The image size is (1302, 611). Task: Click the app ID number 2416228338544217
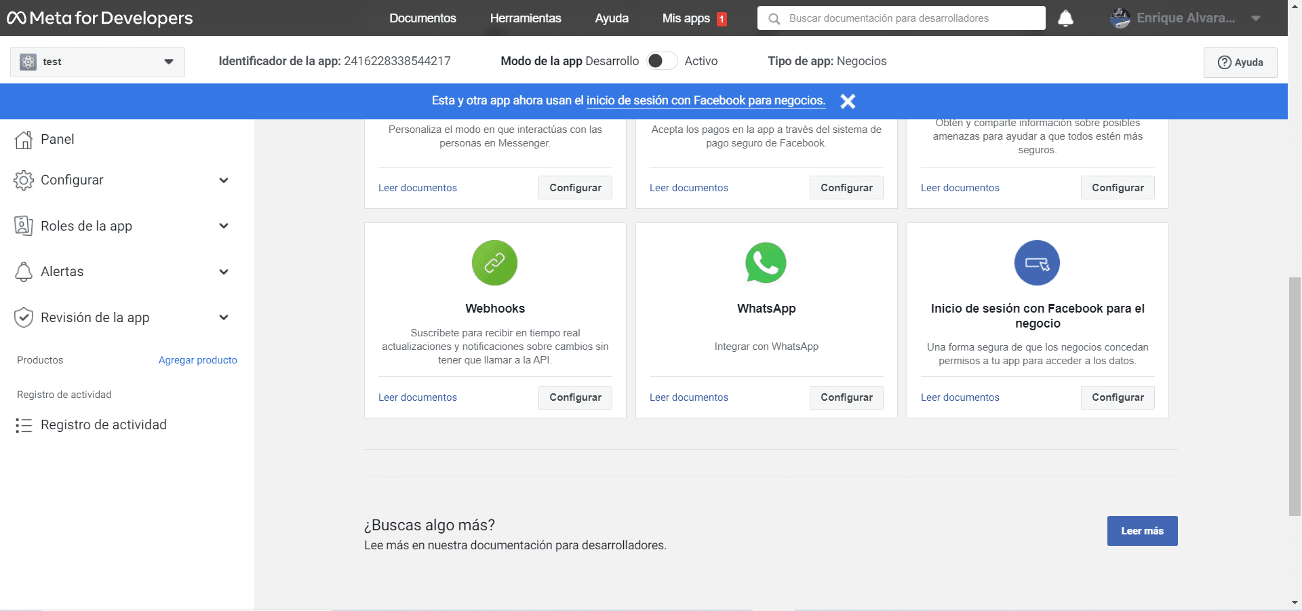click(x=397, y=61)
